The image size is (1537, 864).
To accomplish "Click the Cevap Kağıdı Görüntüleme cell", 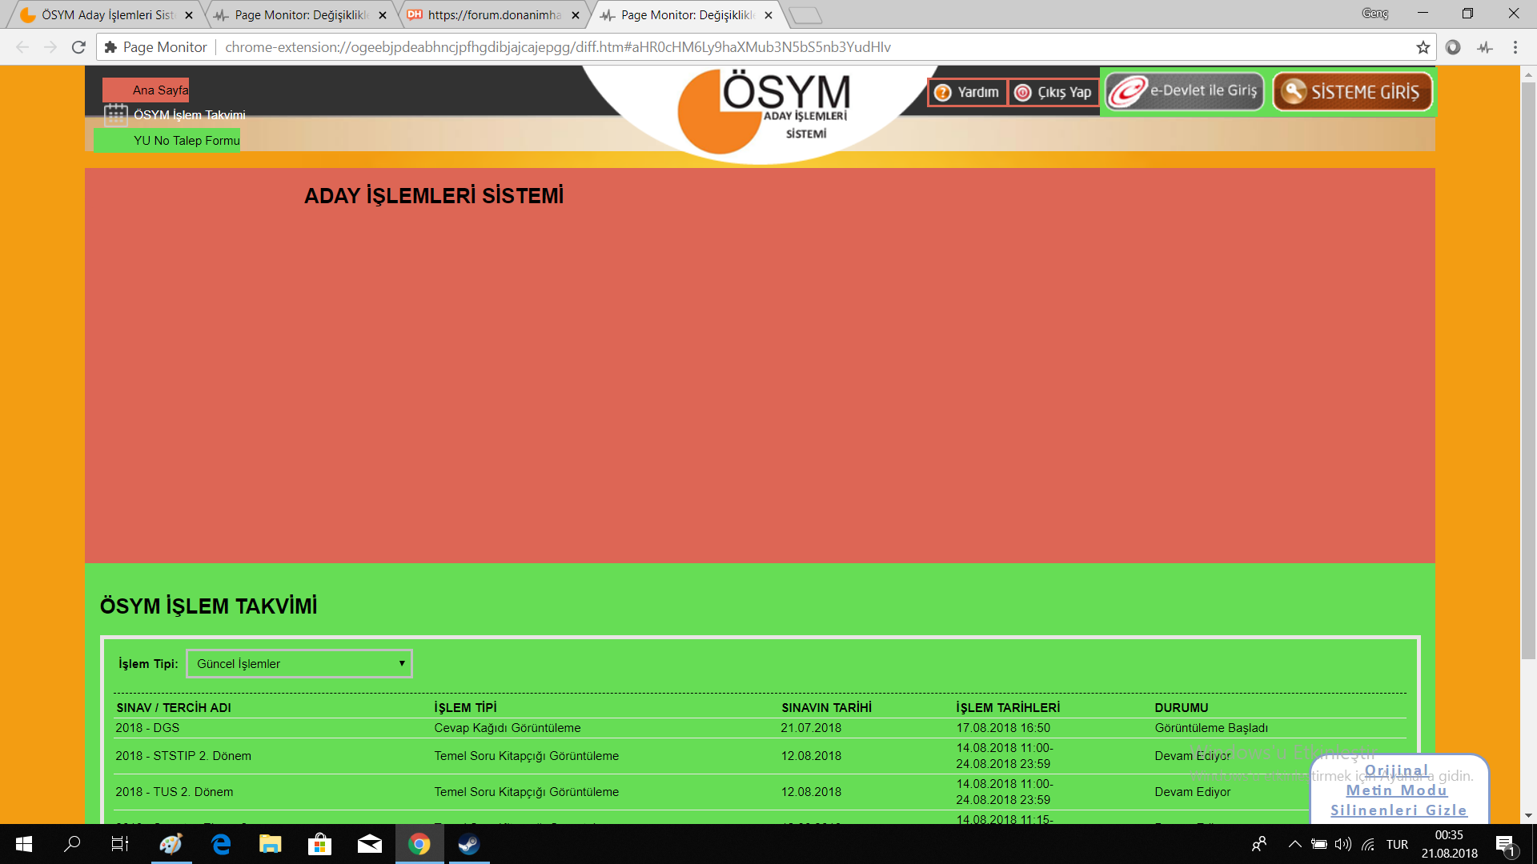I will 508,728.
